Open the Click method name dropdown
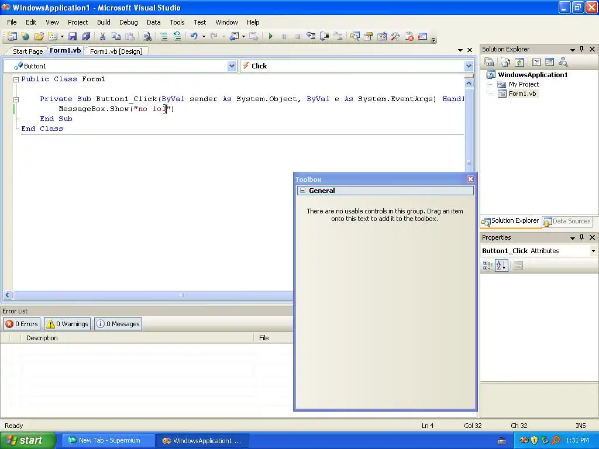The height and width of the screenshot is (449, 599). (x=469, y=66)
